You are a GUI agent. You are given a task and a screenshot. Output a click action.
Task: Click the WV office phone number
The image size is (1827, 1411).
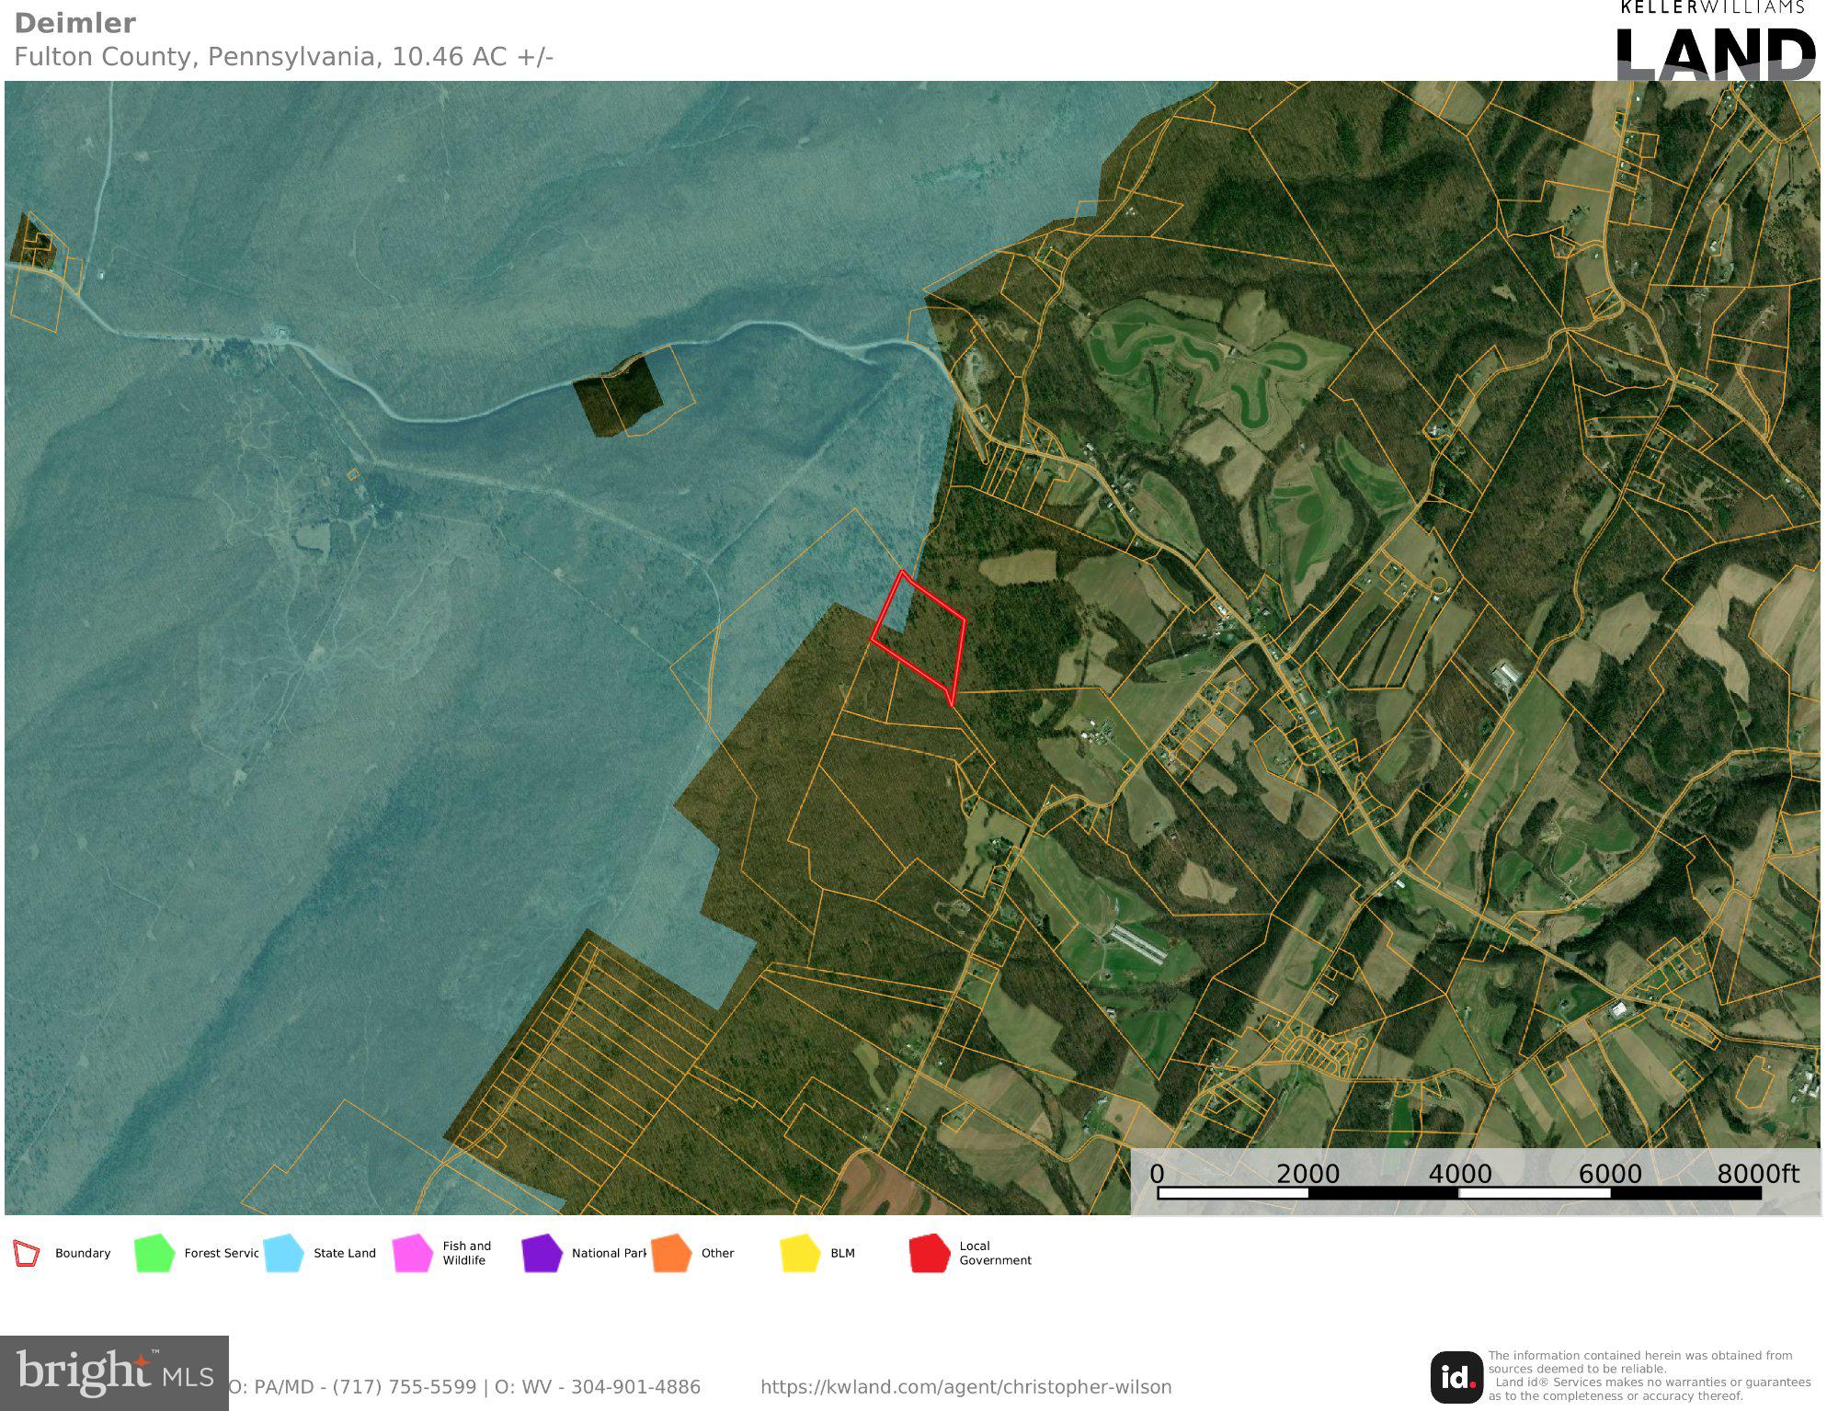(x=598, y=1387)
